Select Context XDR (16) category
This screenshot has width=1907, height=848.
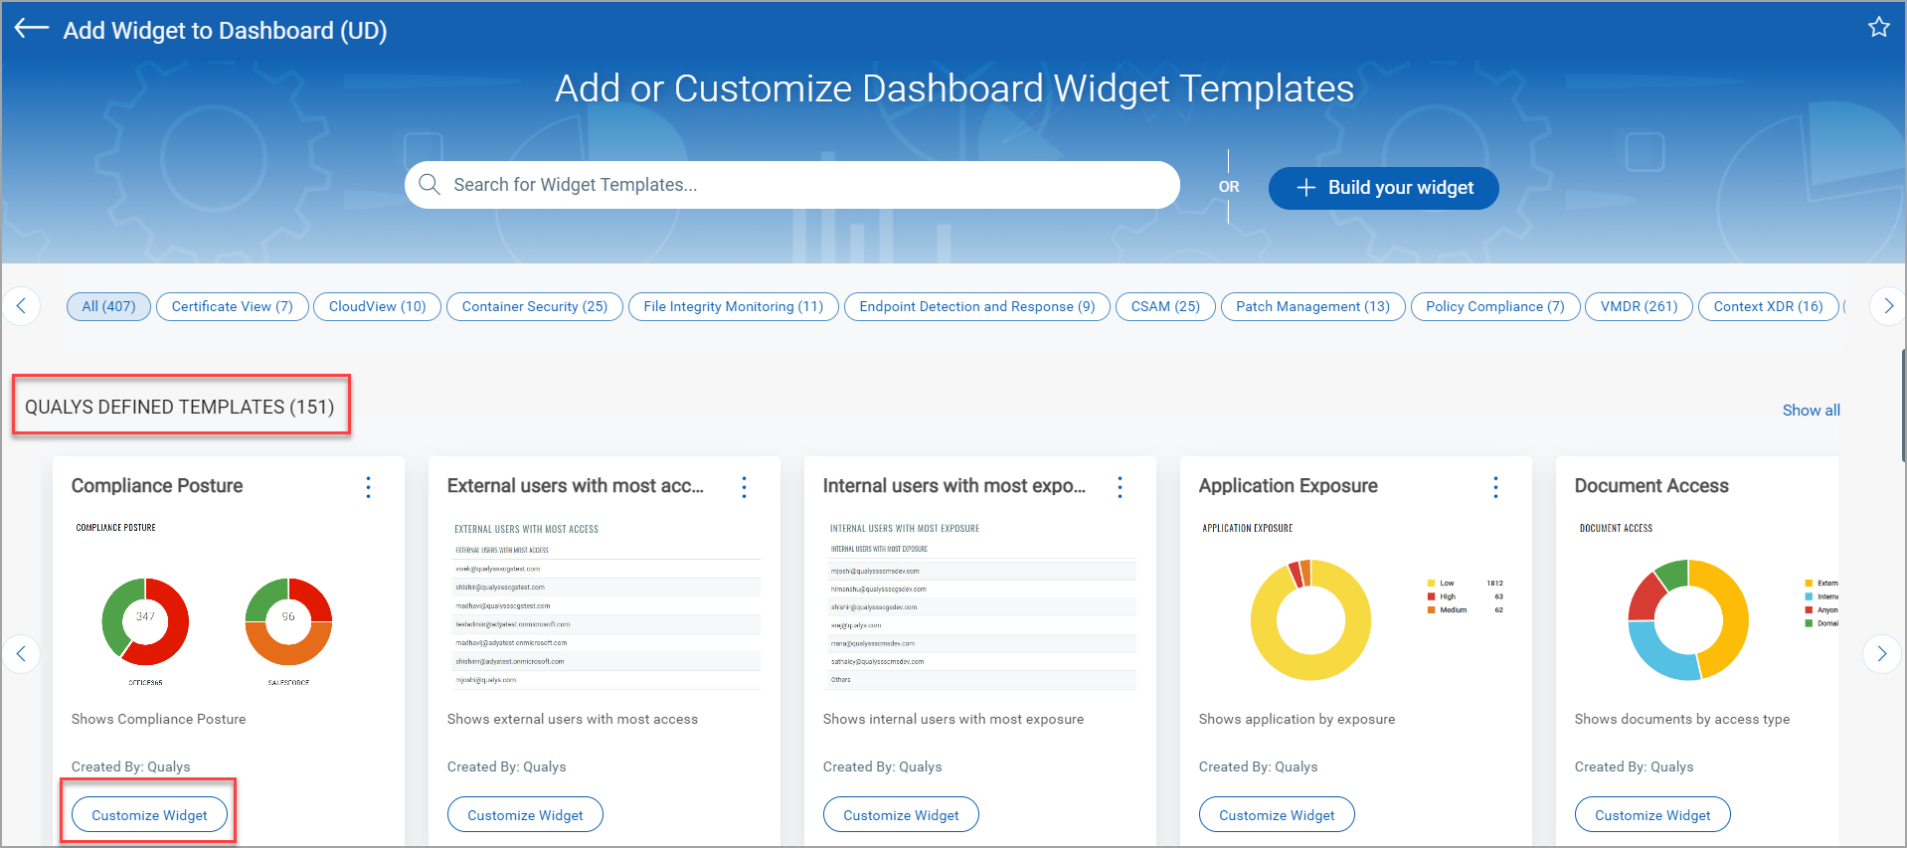(x=1768, y=306)
